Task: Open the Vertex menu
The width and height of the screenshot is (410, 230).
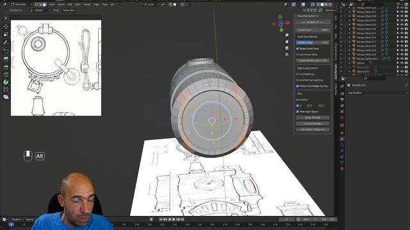Action: tap(87, 4)
